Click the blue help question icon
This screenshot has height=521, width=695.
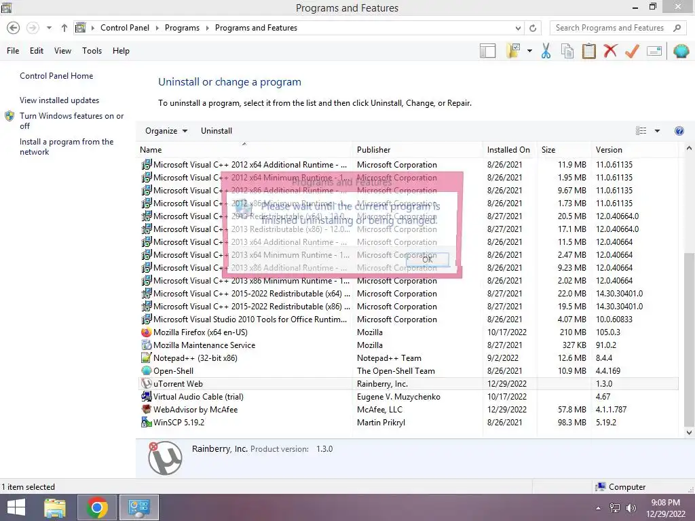679,131
